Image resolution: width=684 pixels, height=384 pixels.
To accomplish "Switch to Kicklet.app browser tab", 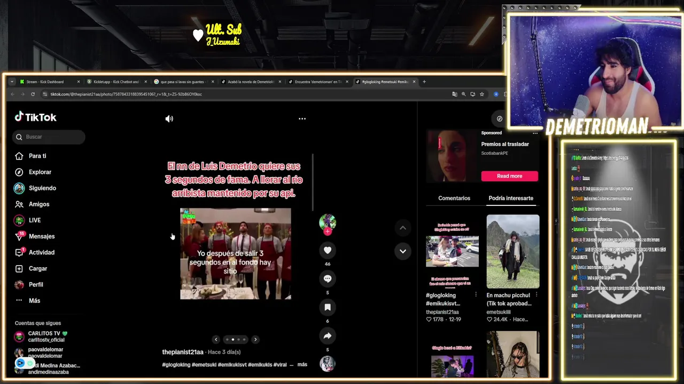I will point(116,82).
